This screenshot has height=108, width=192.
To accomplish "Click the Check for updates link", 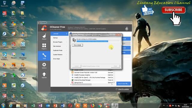I will click(123, 89).
